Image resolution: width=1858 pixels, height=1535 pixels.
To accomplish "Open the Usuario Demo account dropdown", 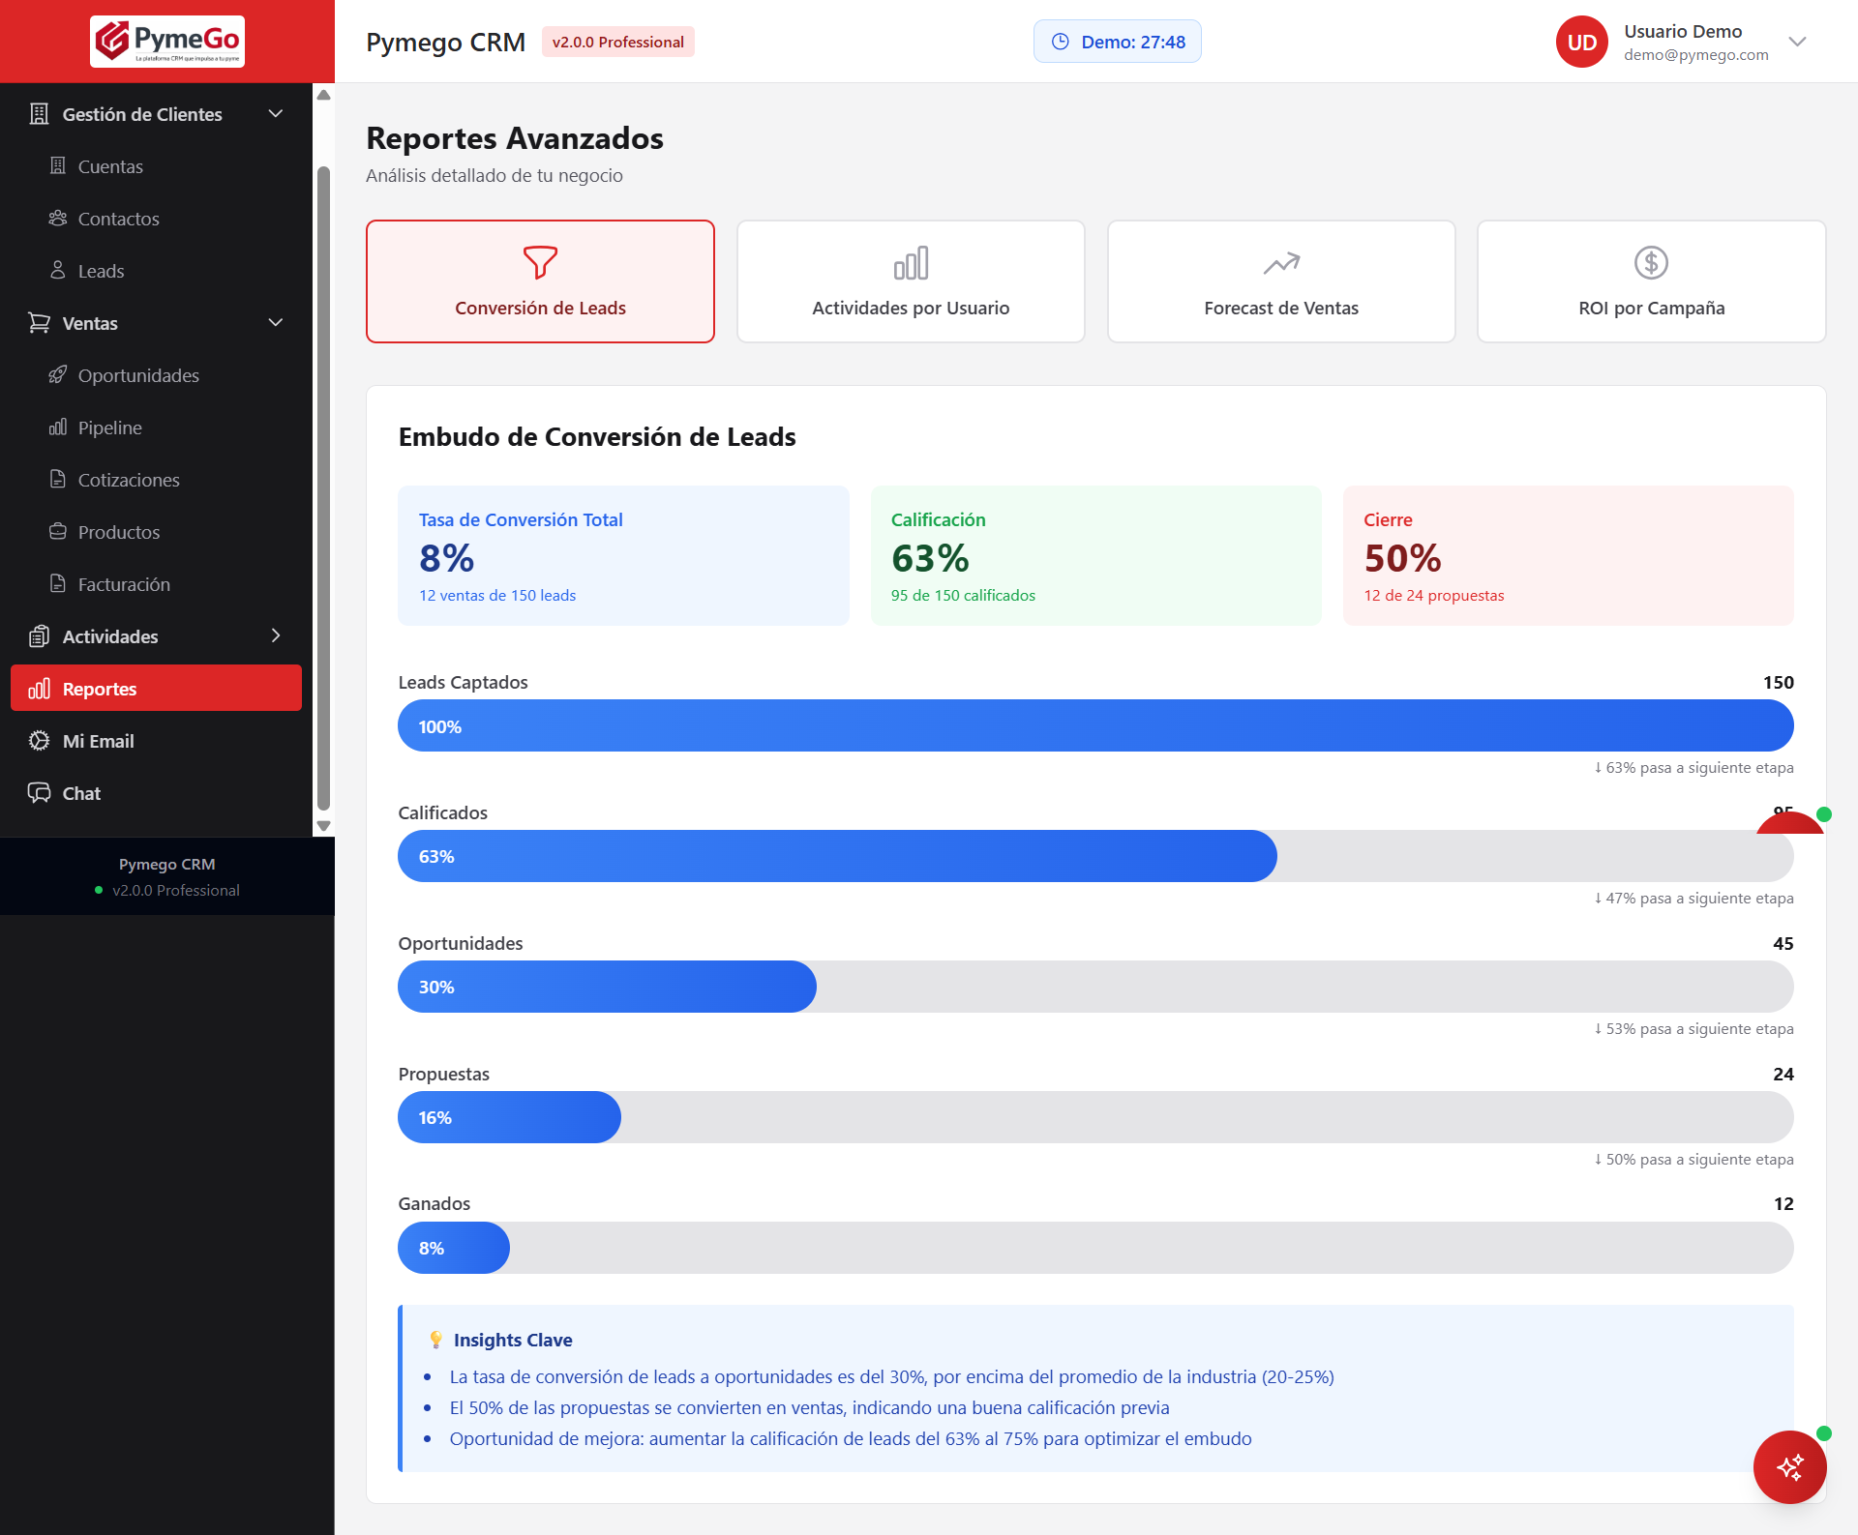I will point(1797,42).
